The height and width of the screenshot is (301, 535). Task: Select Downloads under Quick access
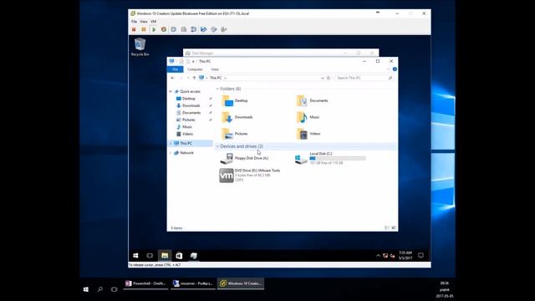[x=191, y=106]
